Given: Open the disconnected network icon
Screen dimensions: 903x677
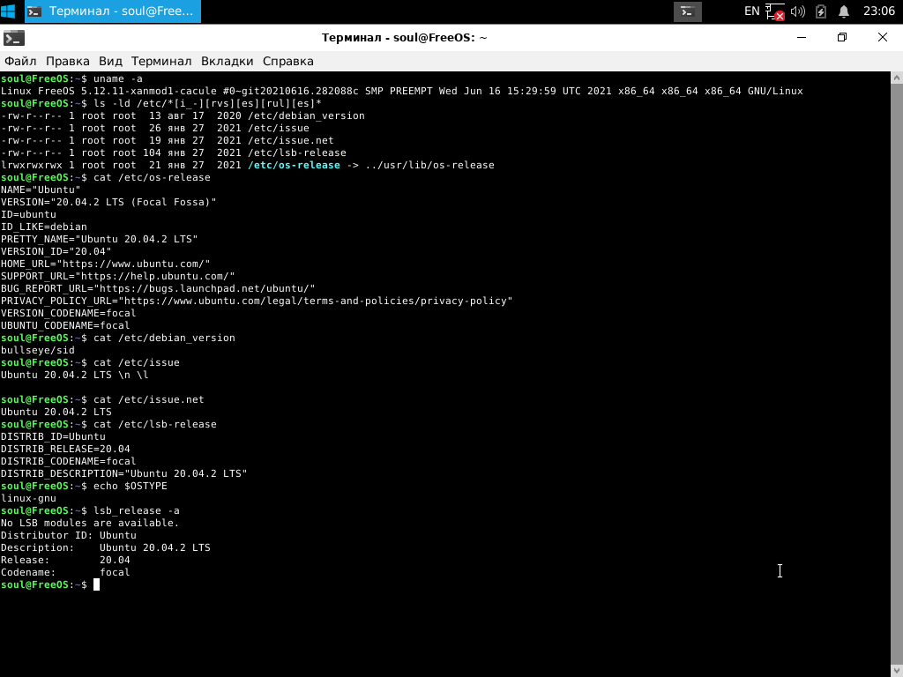Looking at the screenshot, I should (775, 11).
